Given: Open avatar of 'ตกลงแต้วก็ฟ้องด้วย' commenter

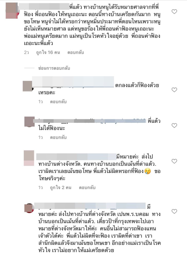Looking at the screenshot, I should click(28, 86).
